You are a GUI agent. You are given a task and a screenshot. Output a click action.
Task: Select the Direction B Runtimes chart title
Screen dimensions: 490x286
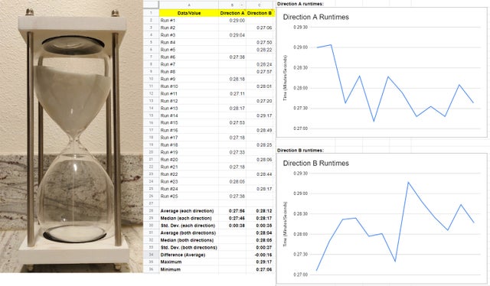[315, 163]
